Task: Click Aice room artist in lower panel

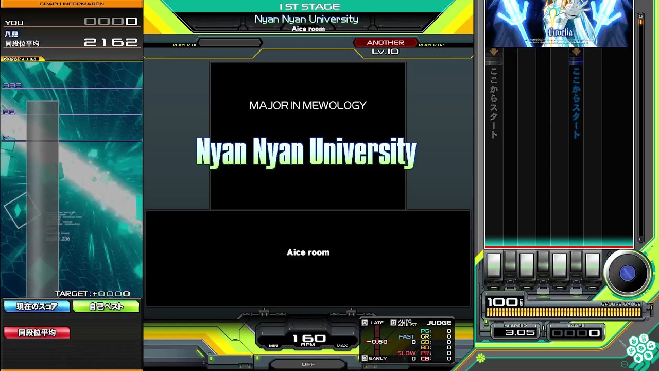Action: pos(308,252)
